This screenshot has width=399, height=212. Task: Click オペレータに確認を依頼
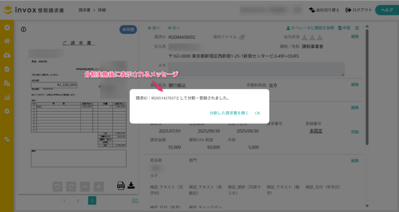click(x=310, y=28)
